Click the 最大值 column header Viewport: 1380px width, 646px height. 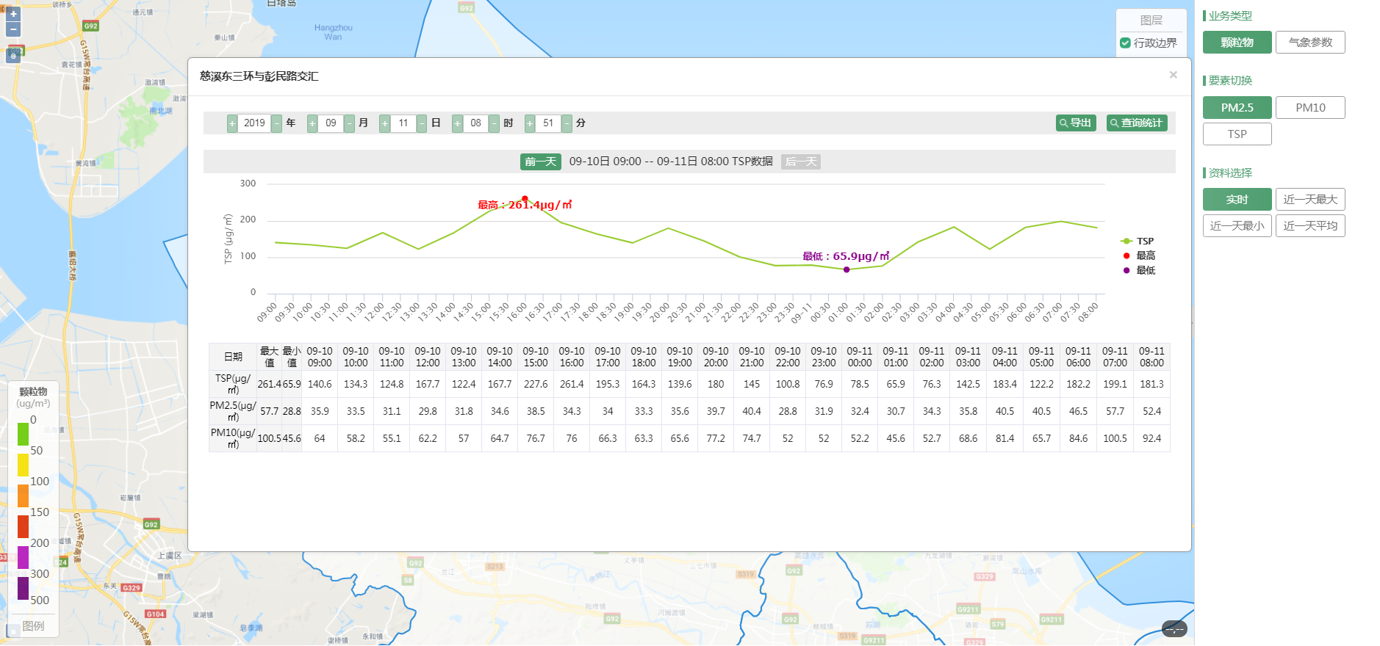point(269,357)
